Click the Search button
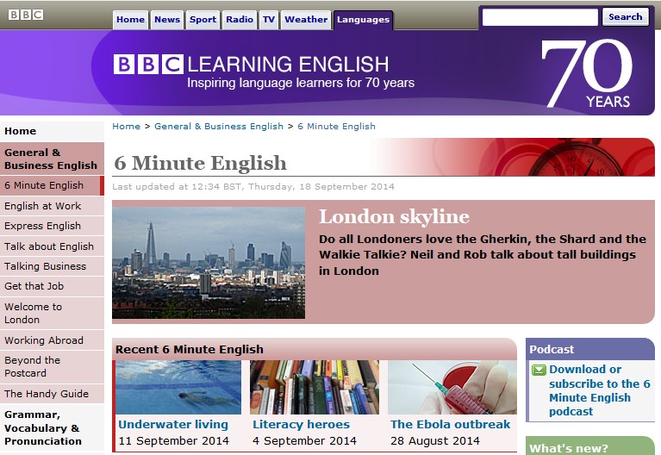The width and height of the screenshot is (661, 455). (x=625, y=17)
